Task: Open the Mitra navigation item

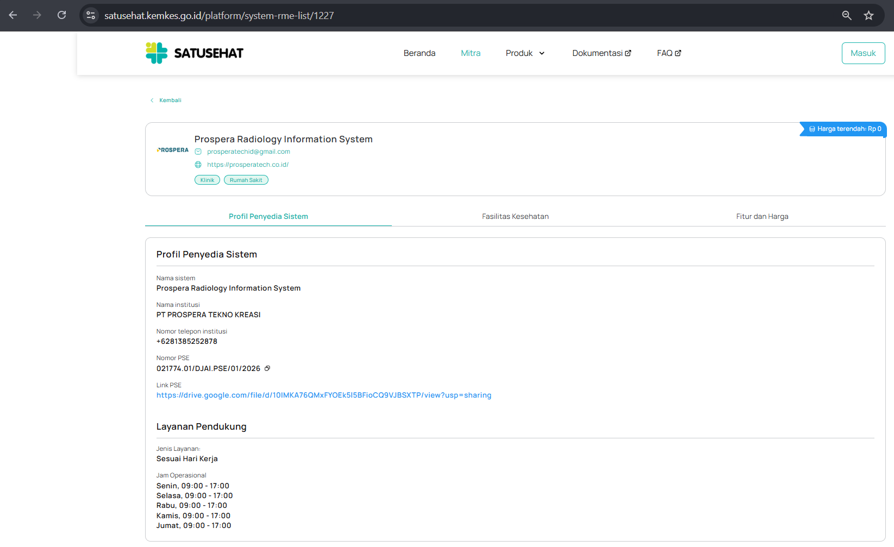Action: tap(471, 53)
